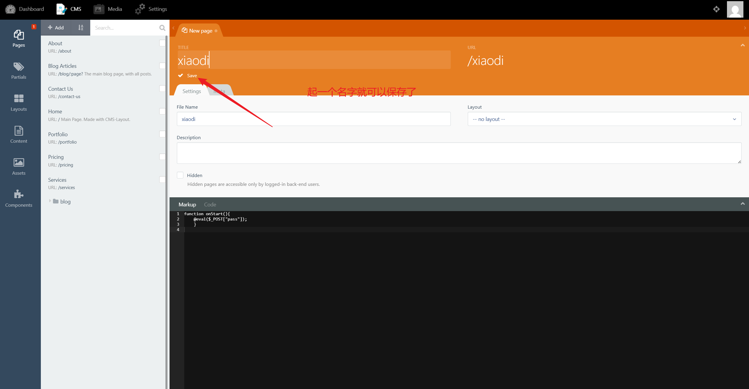Switch to the Code tab
Image resolution: width=749 pixels, height=389 pixels.
(210, 204)
